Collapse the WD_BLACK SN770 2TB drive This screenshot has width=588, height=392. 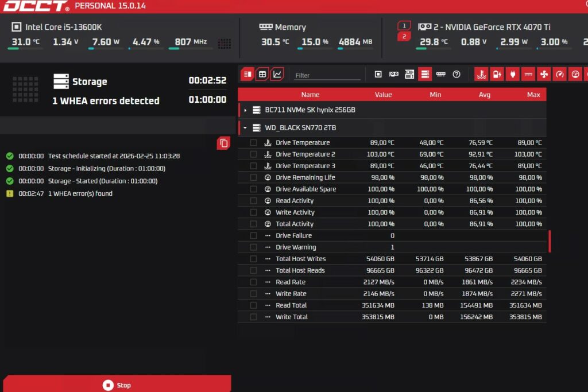click(246, 128)
